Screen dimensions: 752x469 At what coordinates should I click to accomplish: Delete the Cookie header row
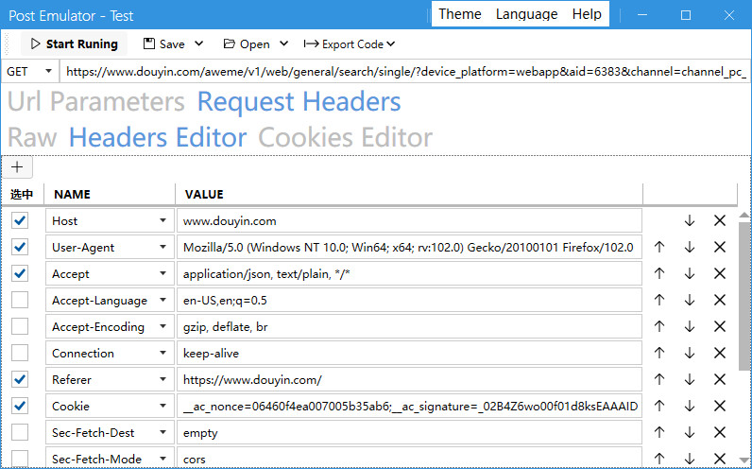[x=720, y=406]
